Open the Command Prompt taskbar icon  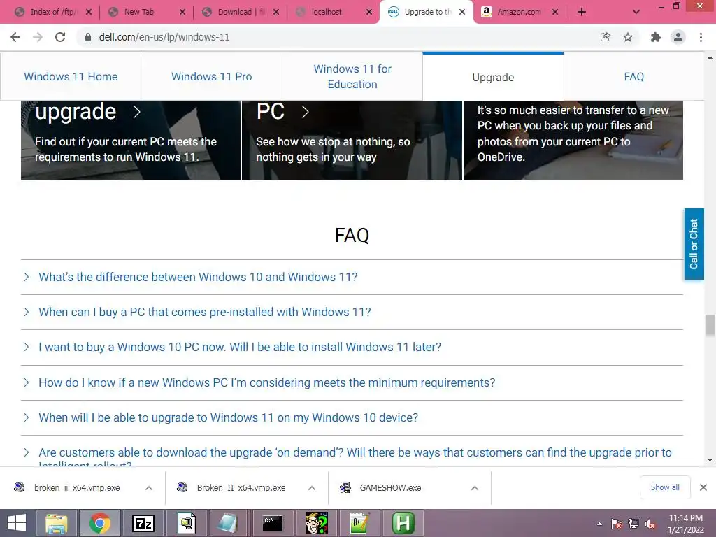click(x=273, y=523)
